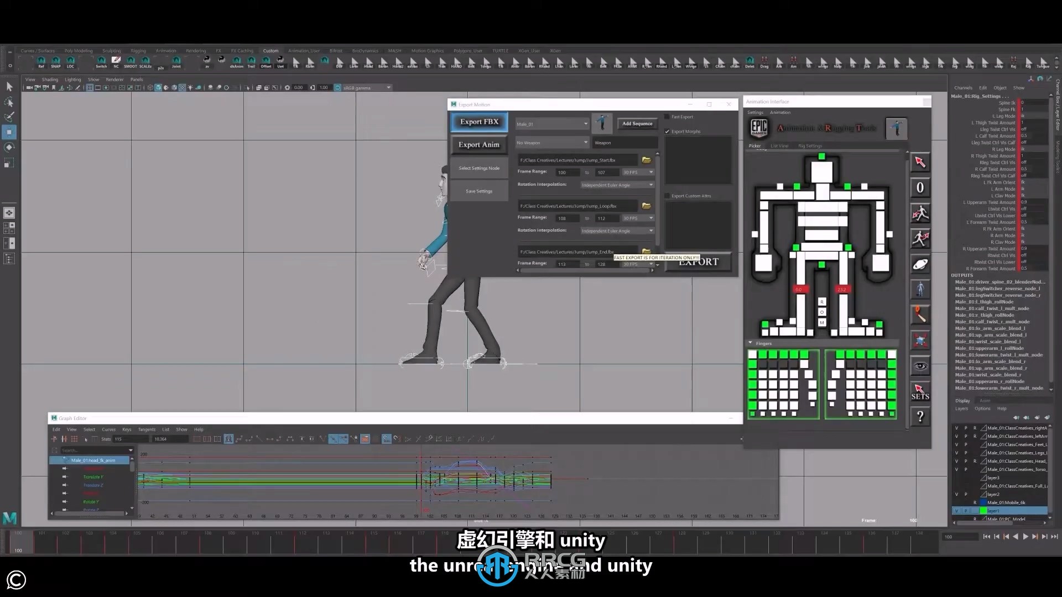Click the Save Settings button

click(x=479, y=191)
